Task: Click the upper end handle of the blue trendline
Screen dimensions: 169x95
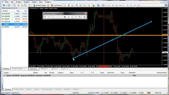Action: [151, 22]
